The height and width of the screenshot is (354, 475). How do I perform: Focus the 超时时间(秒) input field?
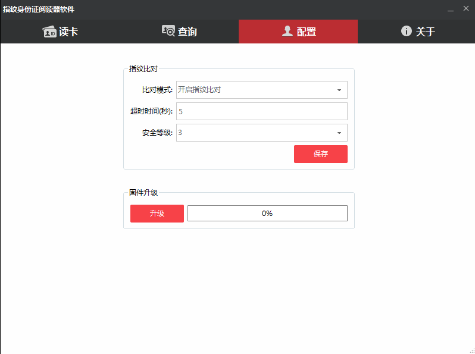pos(262,111)
